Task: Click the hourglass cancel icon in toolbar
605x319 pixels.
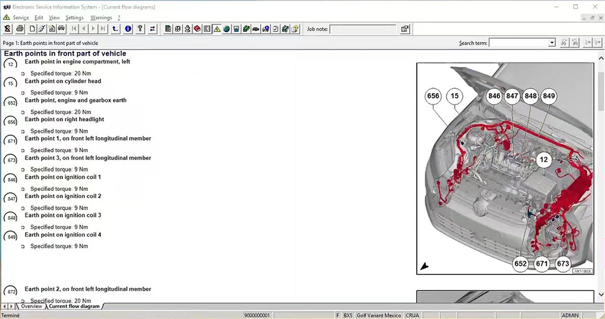Action: (x=7, y=29)
